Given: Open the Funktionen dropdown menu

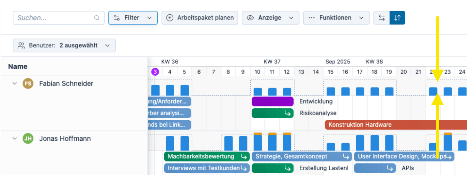Looking at the screenshot, I should [x=336, y=18].
